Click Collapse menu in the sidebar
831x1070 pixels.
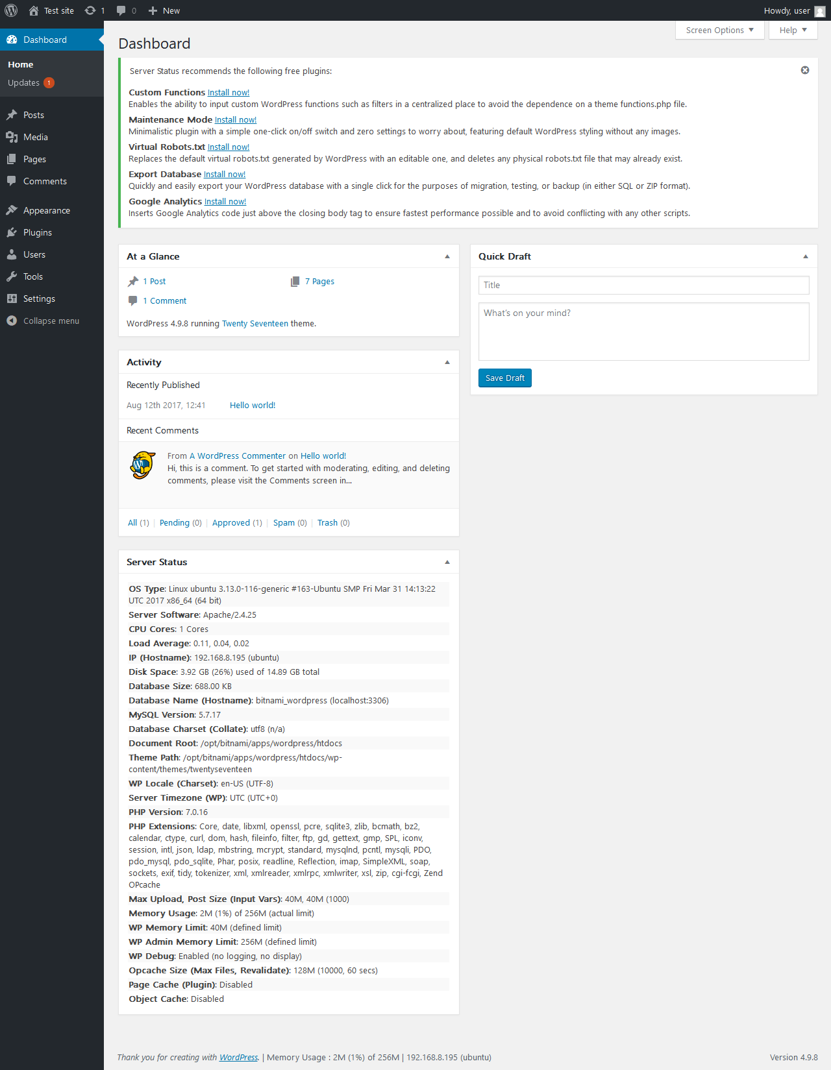point(52,321)
